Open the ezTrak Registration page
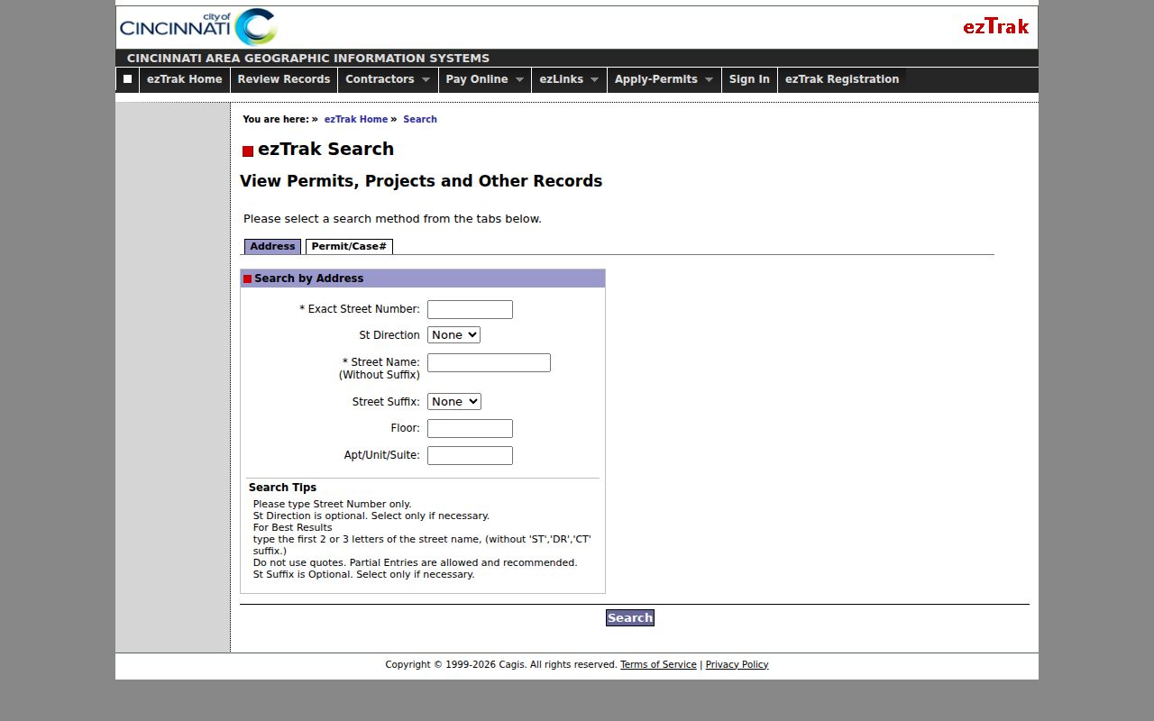This screenshot has height=721, width=1154. (x=842, y=79)
